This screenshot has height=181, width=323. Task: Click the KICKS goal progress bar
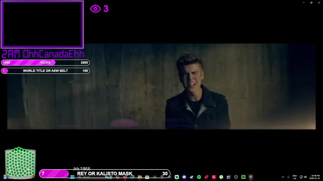[x=45, y=63]
